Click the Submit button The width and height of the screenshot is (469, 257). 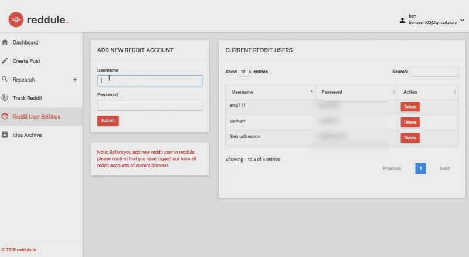pyautogui.click(x=108, y=120)
